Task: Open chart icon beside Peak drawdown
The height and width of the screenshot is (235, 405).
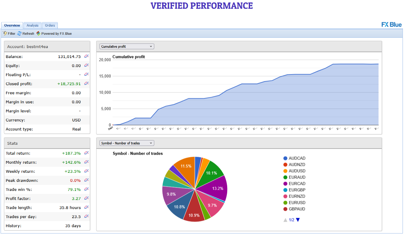Action: [x=86, y=180]
